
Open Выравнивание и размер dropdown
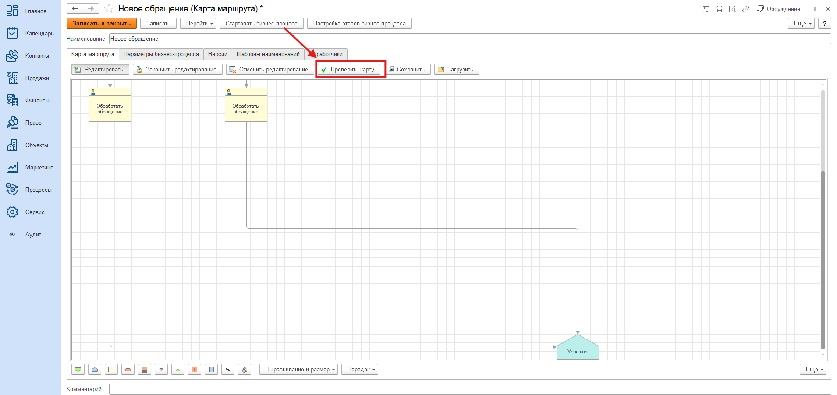point(298,370)
